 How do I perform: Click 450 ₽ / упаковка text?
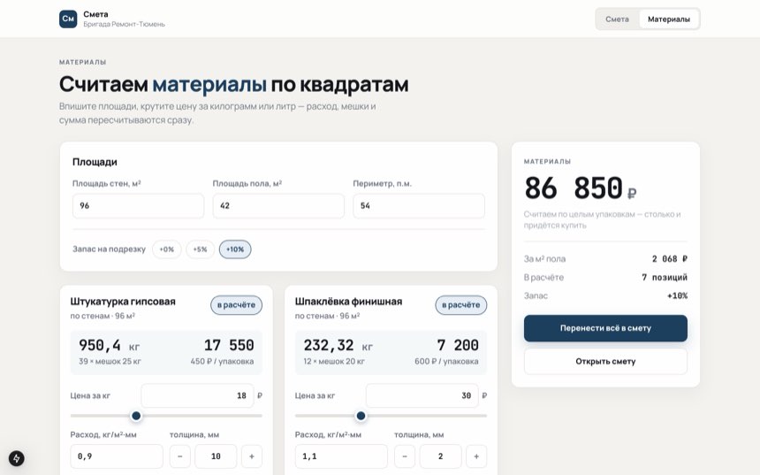click(x=222, y=362)
